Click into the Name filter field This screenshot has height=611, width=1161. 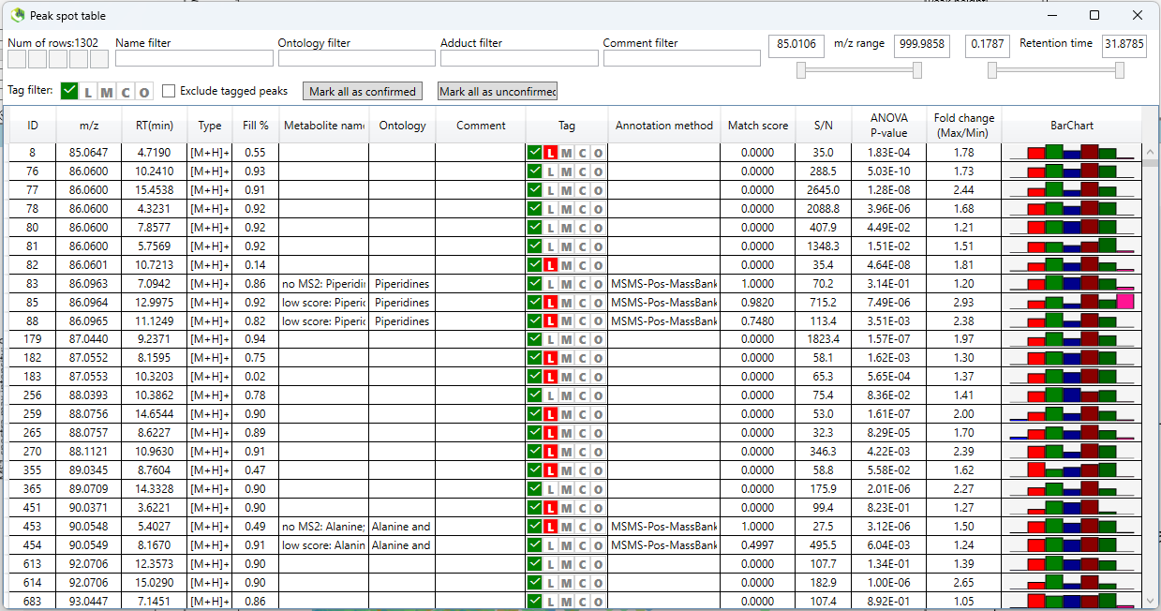pos(194,58)
